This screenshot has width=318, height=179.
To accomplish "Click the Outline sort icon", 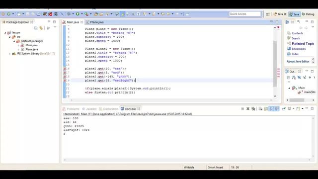I will coord(294,78).
